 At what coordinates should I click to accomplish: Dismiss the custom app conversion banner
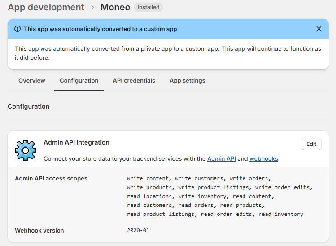click(x=319, y=29)
